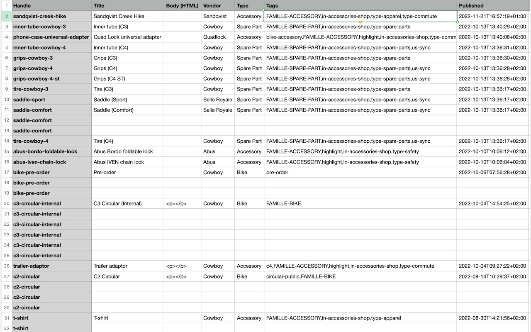Select row number 26
The image size is (531, 332).
[6, 266]
